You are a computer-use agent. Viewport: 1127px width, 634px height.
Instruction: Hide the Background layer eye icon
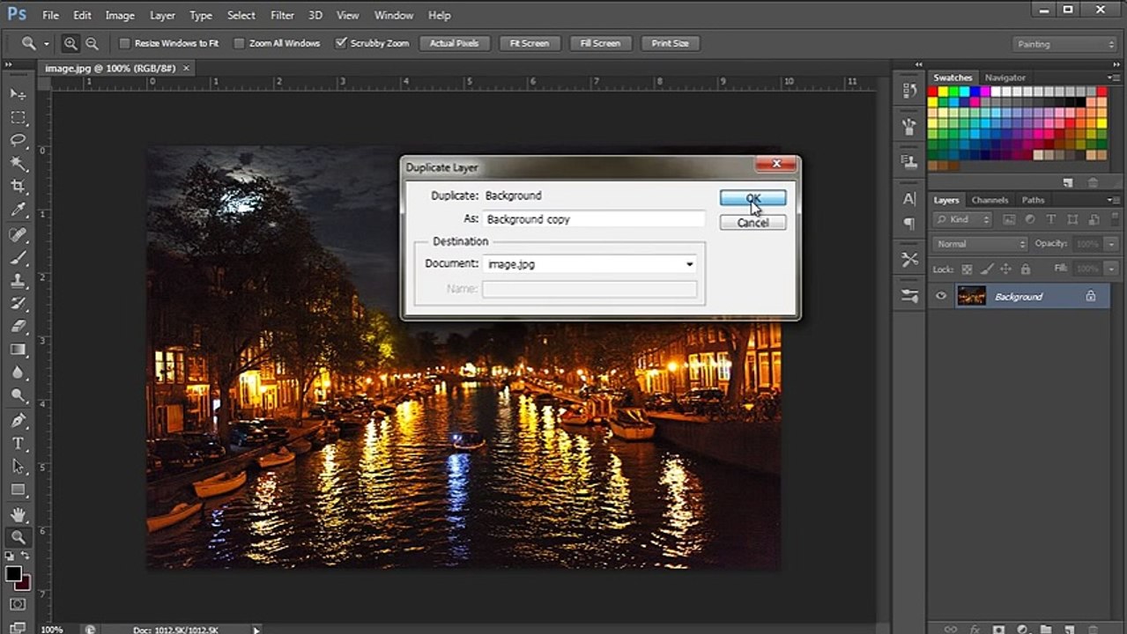click(941, 297)
